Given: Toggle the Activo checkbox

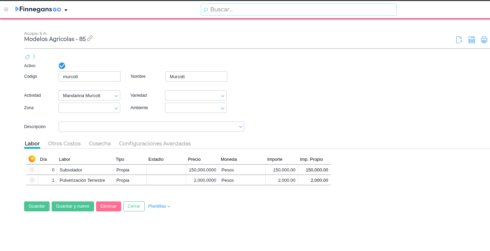Looking at the screenshot, I should tap(62, 66).
